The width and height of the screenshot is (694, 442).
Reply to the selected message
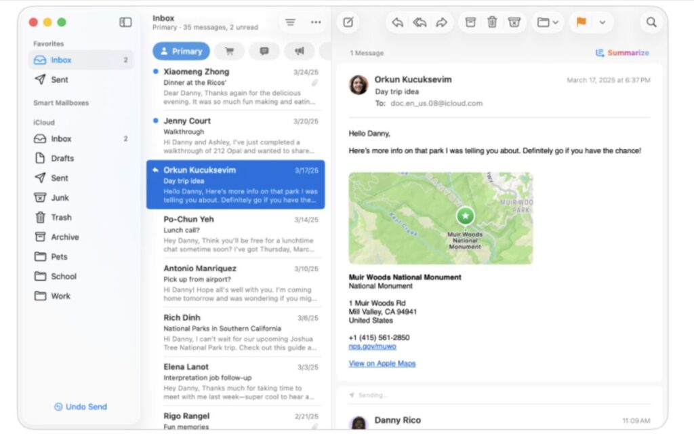[x=397, y=22]
